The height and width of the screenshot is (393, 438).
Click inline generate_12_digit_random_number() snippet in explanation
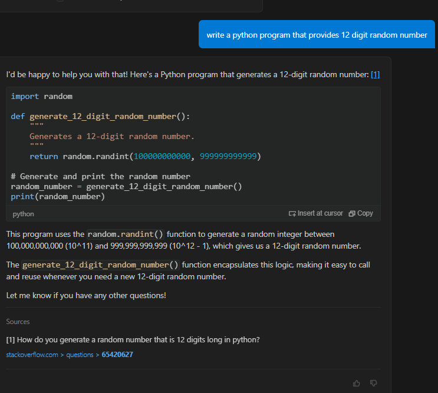[100, 265]
